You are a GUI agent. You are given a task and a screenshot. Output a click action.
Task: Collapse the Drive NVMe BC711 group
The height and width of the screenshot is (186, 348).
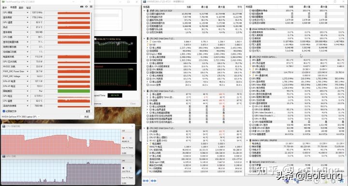[x=247, y=29]
